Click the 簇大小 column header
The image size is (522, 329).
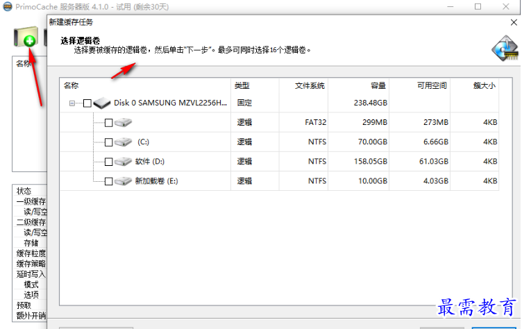474,85
